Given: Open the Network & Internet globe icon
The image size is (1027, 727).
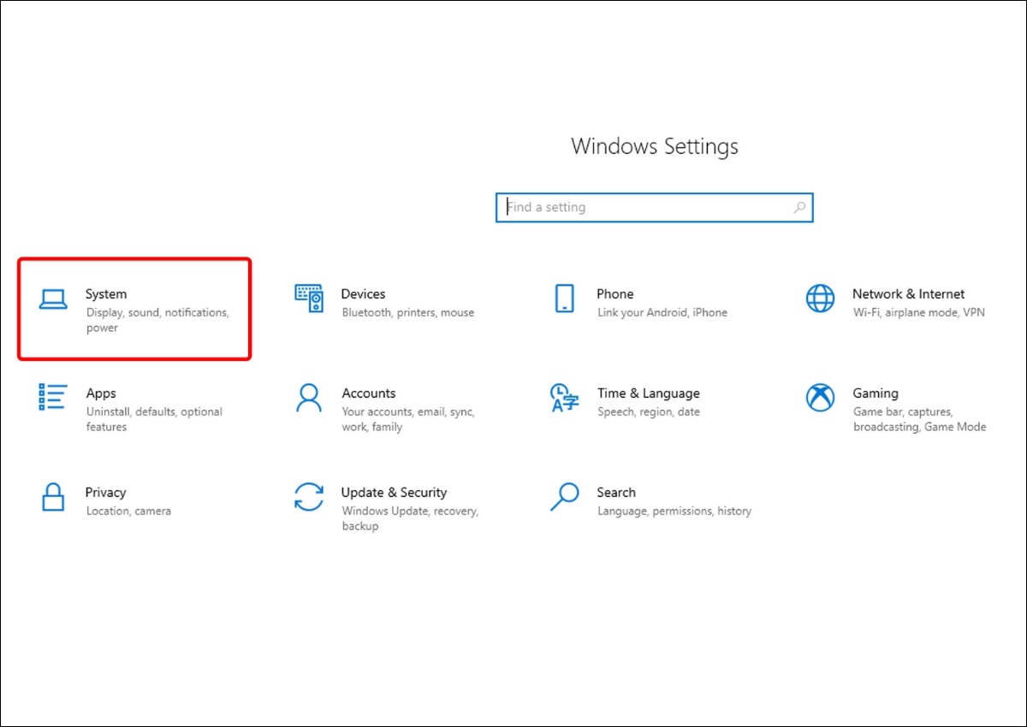Looking at the screenshot, I should 820,298.
